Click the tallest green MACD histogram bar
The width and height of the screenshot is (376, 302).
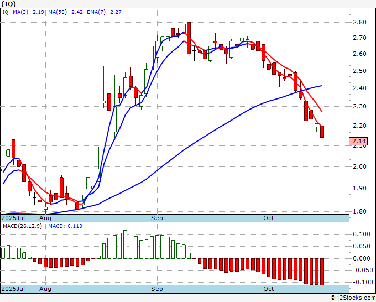click(x=125, y=244)
